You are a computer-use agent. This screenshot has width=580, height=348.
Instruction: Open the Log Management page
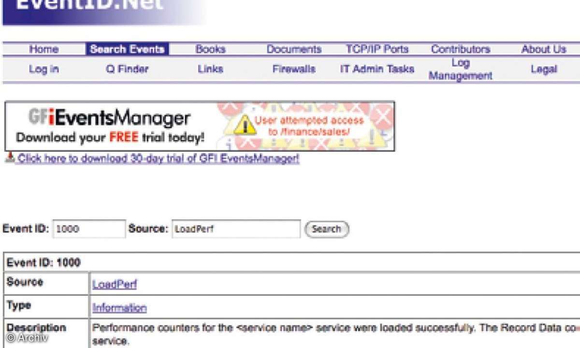[x=460, y=69]
